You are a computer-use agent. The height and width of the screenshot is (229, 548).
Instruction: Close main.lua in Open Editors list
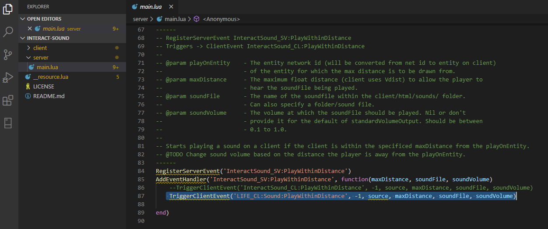[30, 28]
